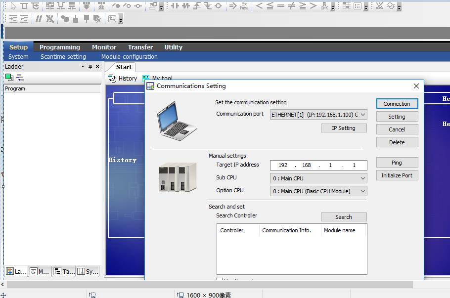Viewport: 450px width, 298px height.
Task: Click the horizontal scrollbar at the bottom
Action: [208, 285]
